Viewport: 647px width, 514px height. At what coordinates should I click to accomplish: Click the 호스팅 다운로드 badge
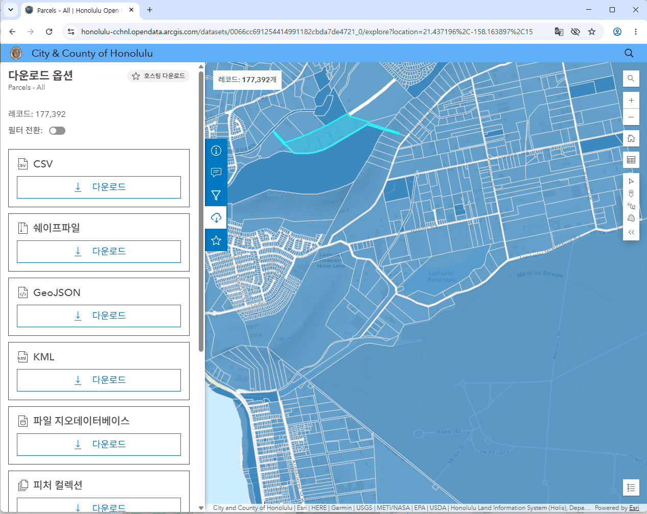158,76
